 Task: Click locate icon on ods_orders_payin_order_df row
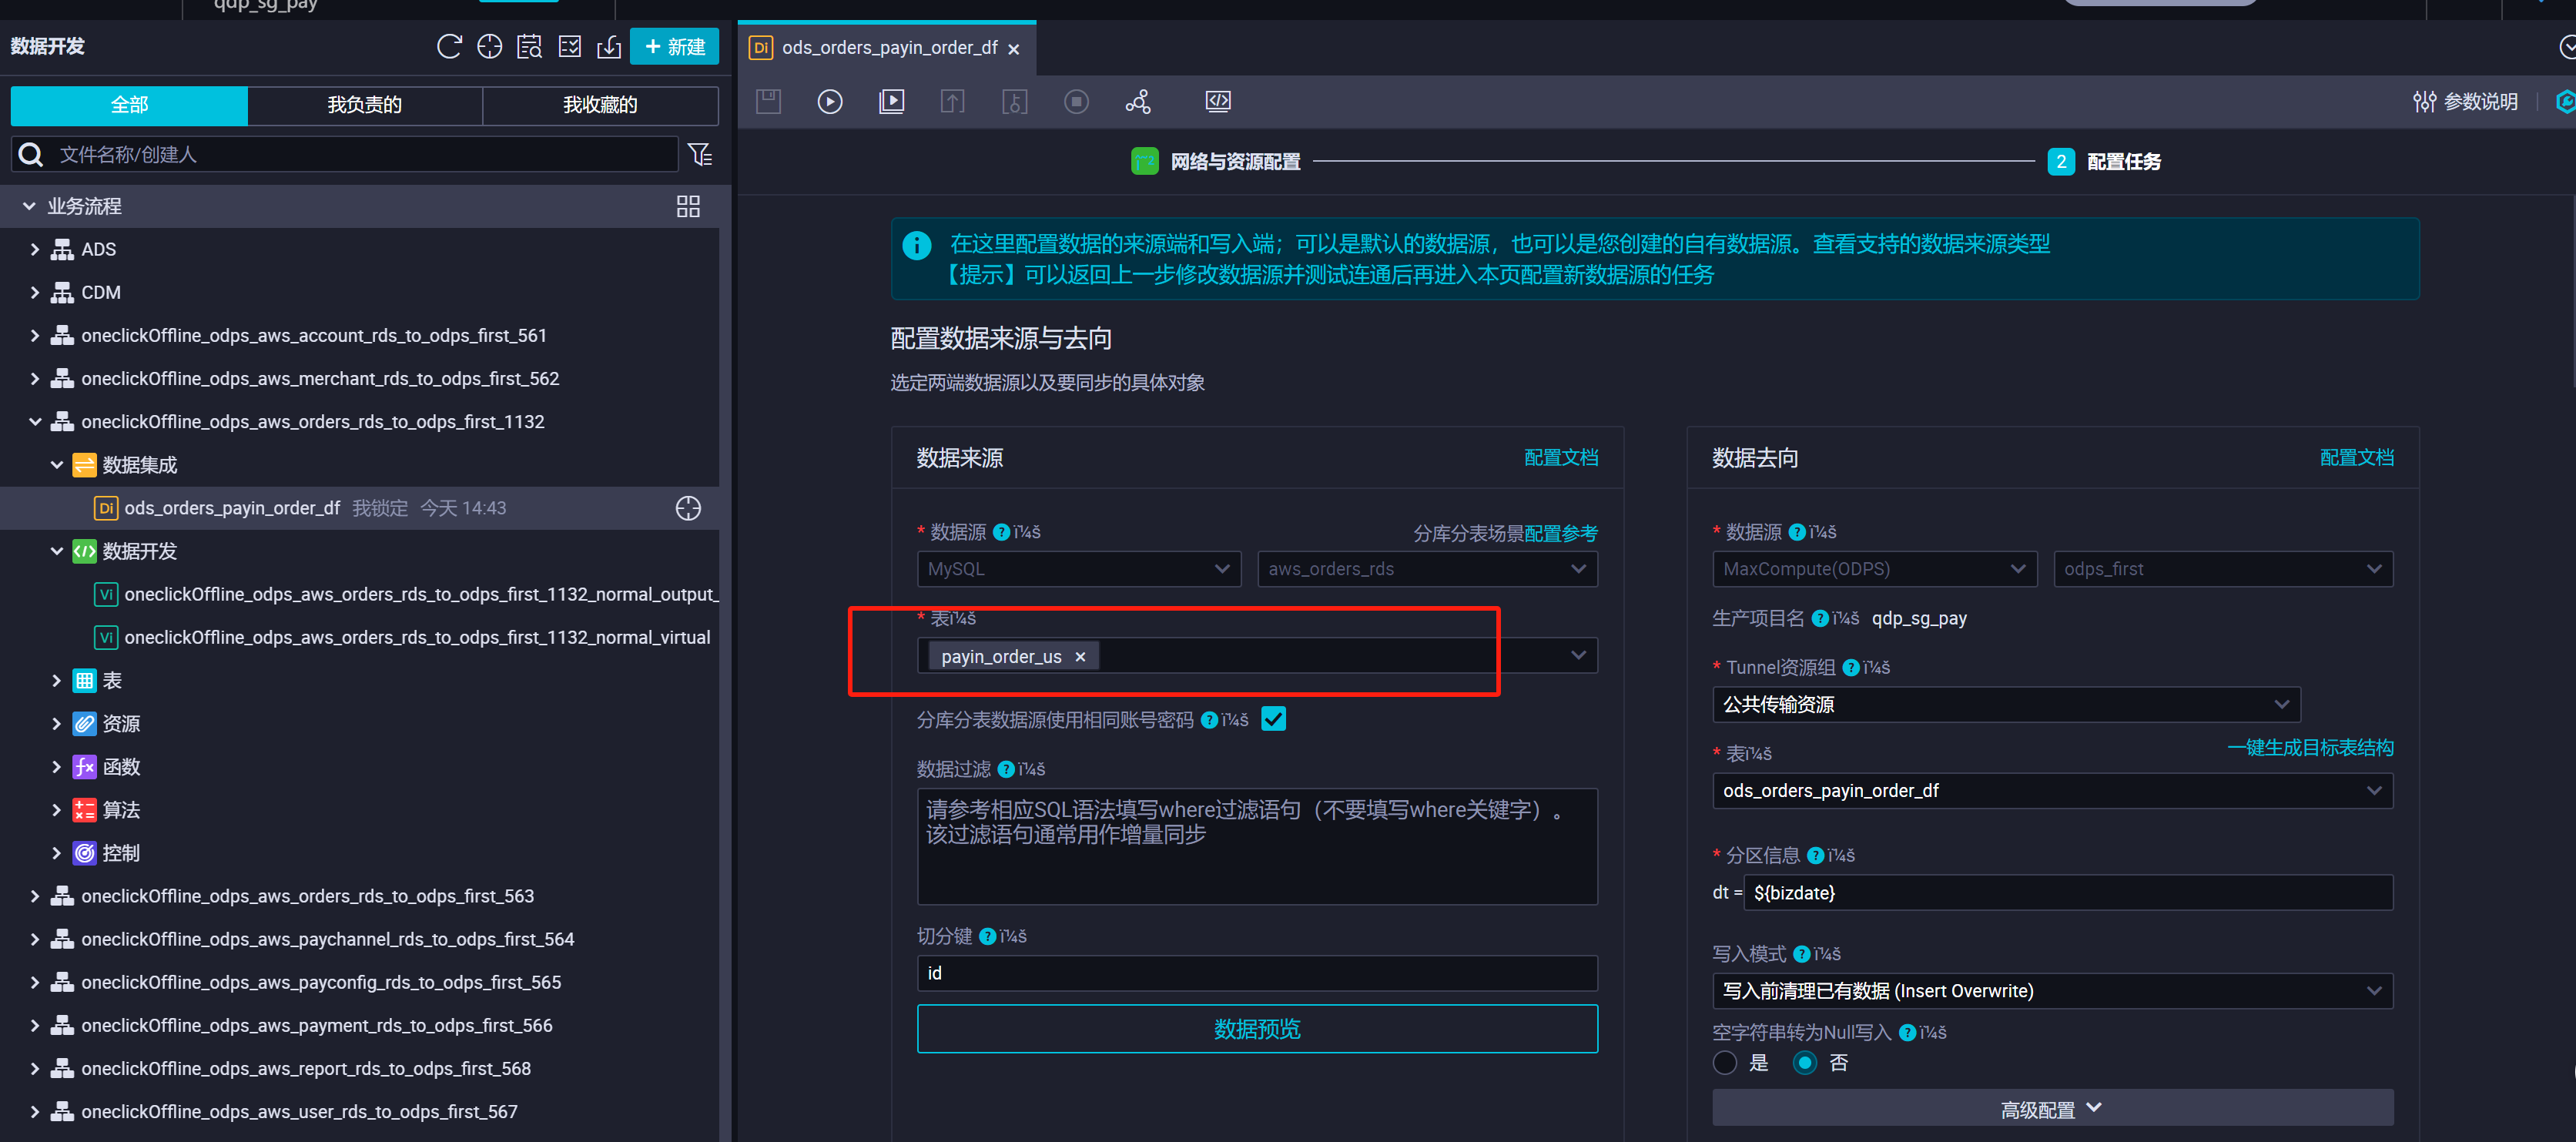click(688, 508)
